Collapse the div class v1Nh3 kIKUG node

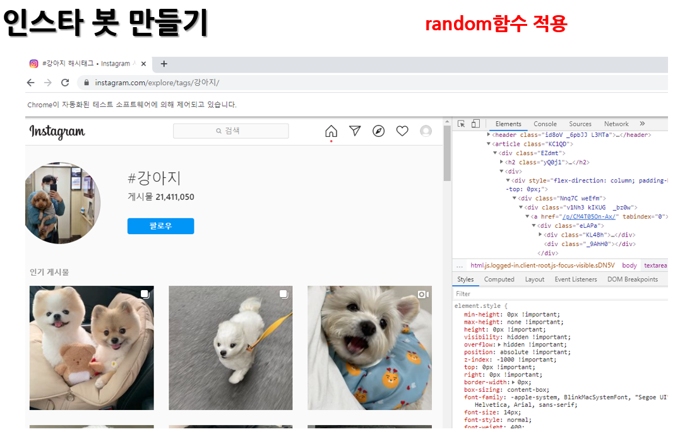point(521,207)
